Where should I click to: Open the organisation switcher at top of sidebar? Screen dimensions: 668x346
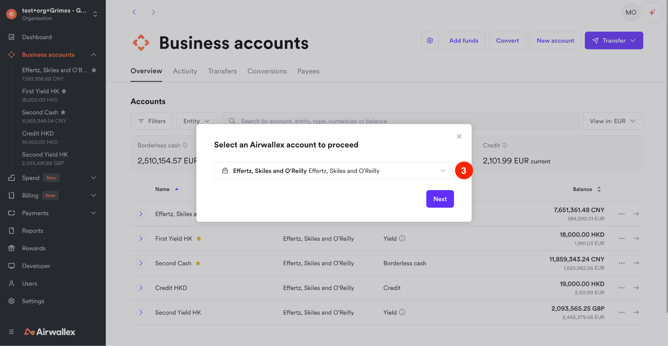click(95, 14)
